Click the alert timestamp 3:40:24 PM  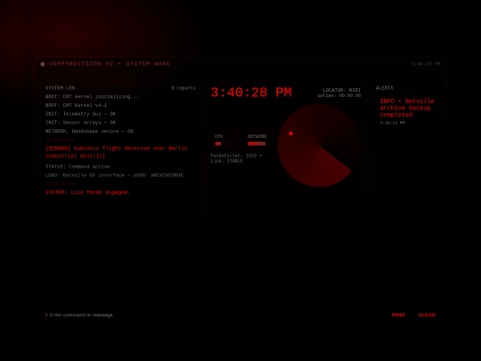[392, 123]
